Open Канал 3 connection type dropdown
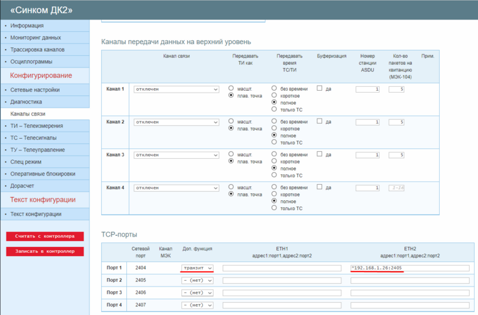 [x=176, y=155]
